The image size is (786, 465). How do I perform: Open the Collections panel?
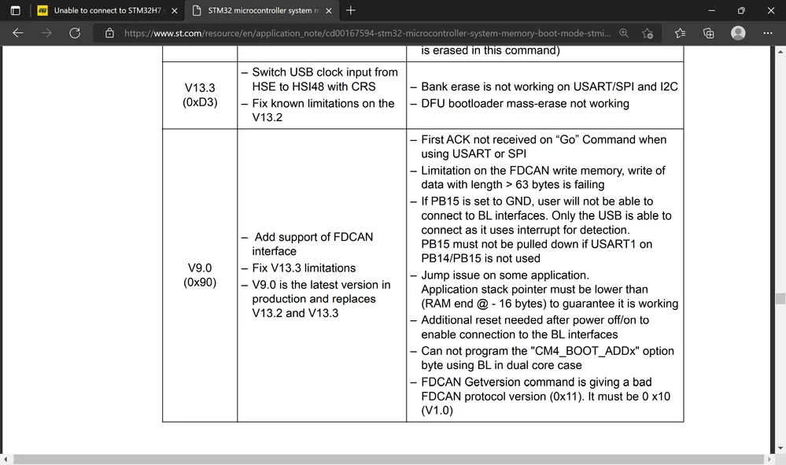(708, 33)
